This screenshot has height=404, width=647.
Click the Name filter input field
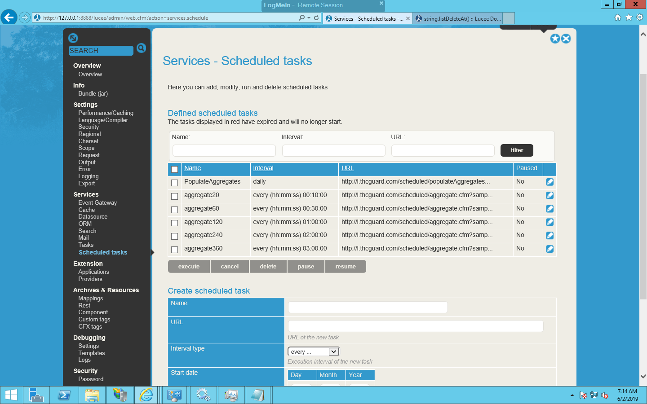224,150
